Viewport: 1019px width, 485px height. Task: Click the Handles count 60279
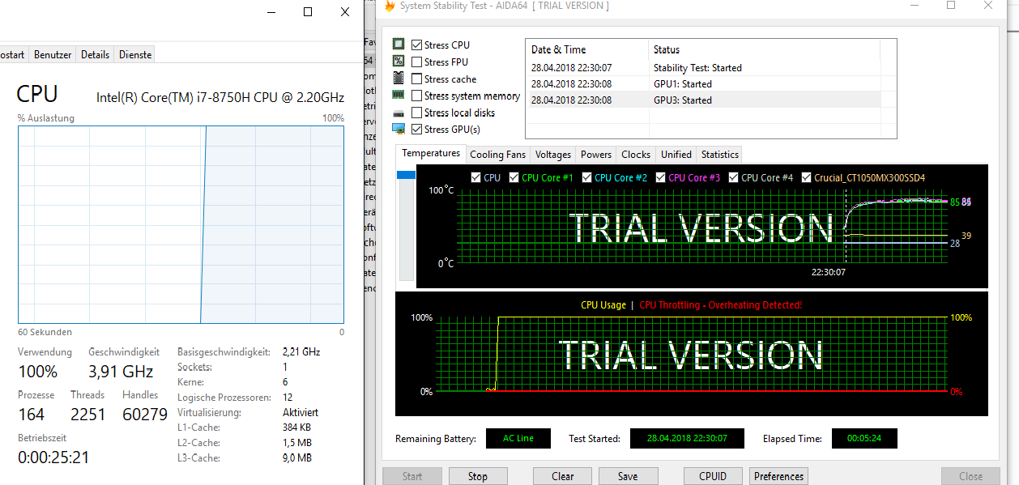click(x=145, y=414)
